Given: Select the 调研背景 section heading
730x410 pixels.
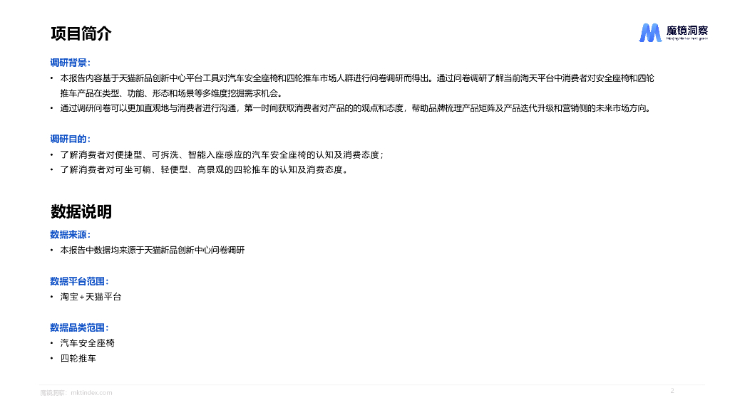Looking at the screenshot, I should tap(71, 63).
